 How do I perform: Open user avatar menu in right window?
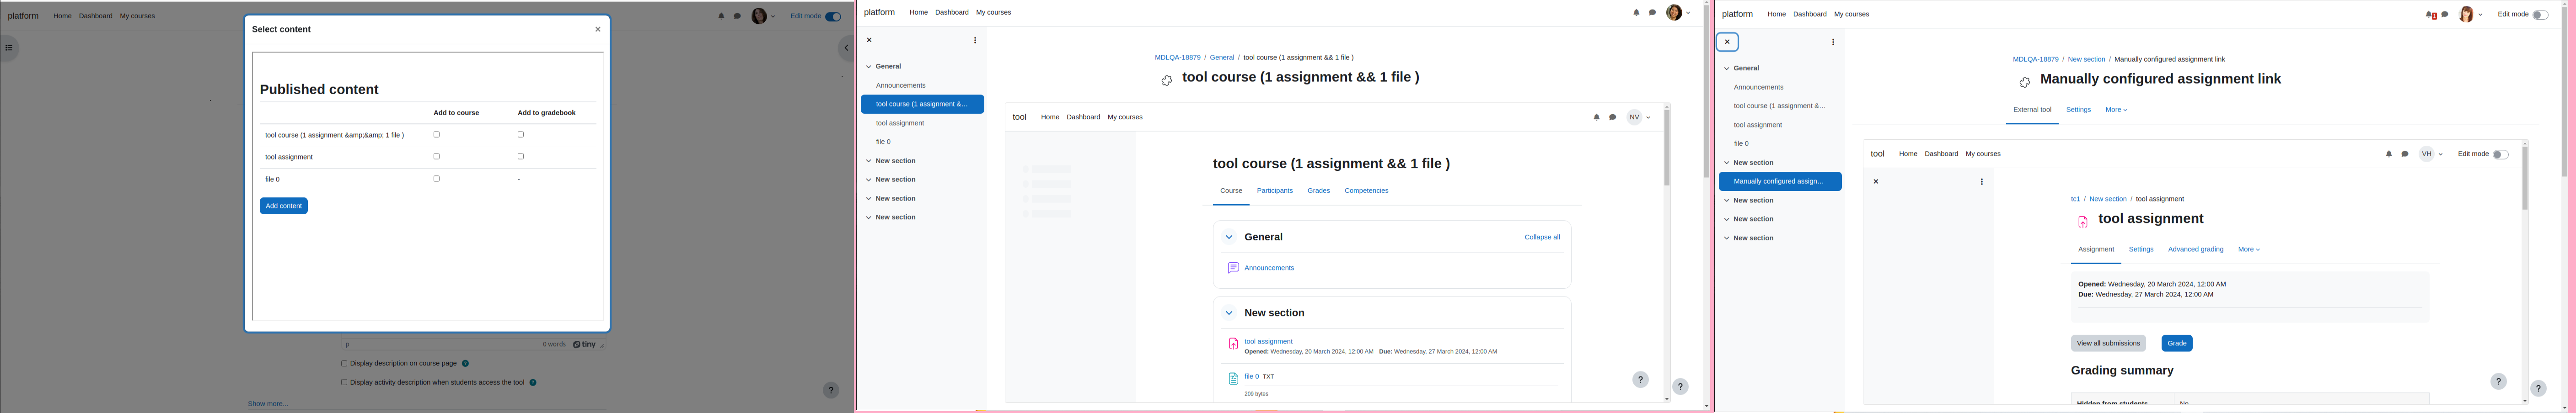tap(2471, 15)
